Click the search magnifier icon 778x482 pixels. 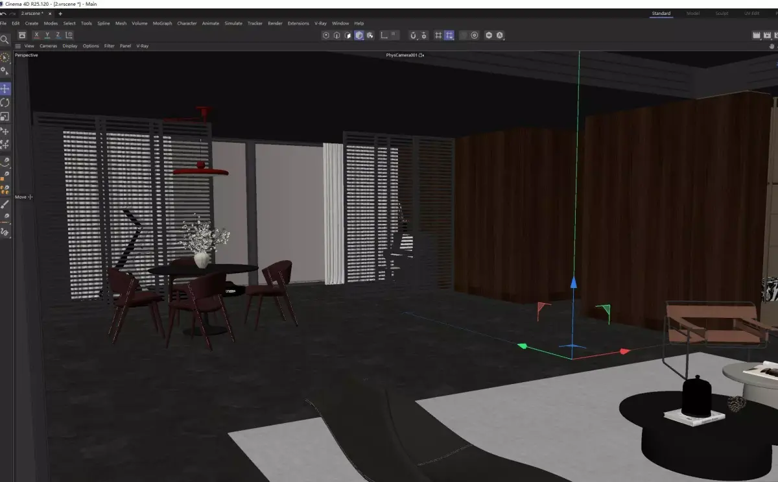coord(5,40)
